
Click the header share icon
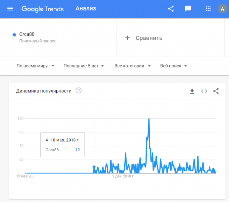point(171,9)
